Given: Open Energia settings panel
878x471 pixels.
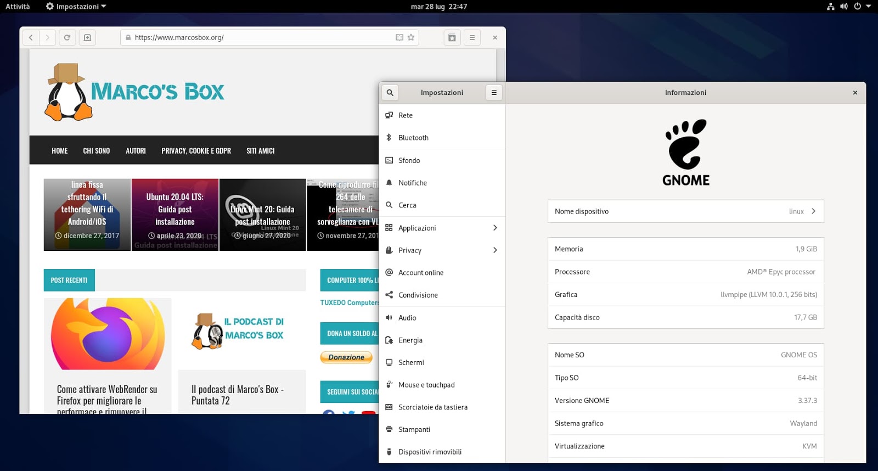Looking at the screenshot, I should pos(442,340).
